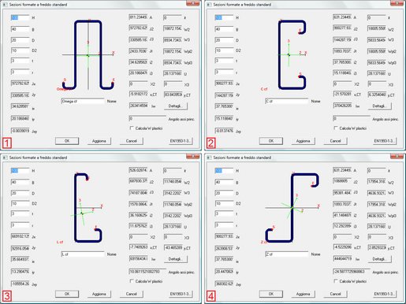Open Dettagli in the Omega cf dialog
Screen dimensions: 406x304
[x=176, y=106]
